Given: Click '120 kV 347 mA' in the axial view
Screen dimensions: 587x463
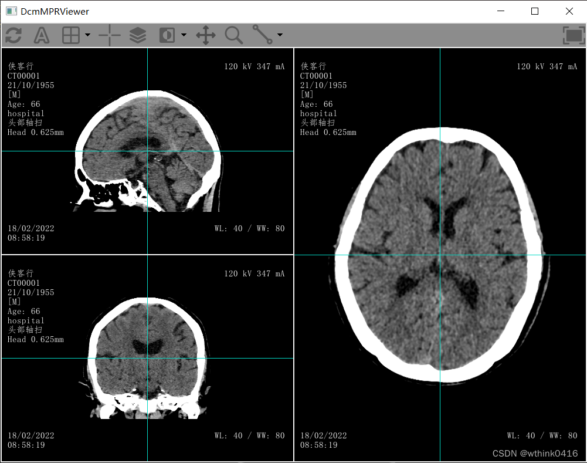Looking at the screenshot, I should (x=547, y=67).
